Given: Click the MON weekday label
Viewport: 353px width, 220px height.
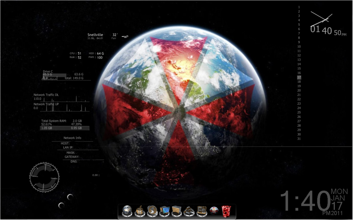Looking at the screenshot, I should pyautogui.click(x=339, y=191).
